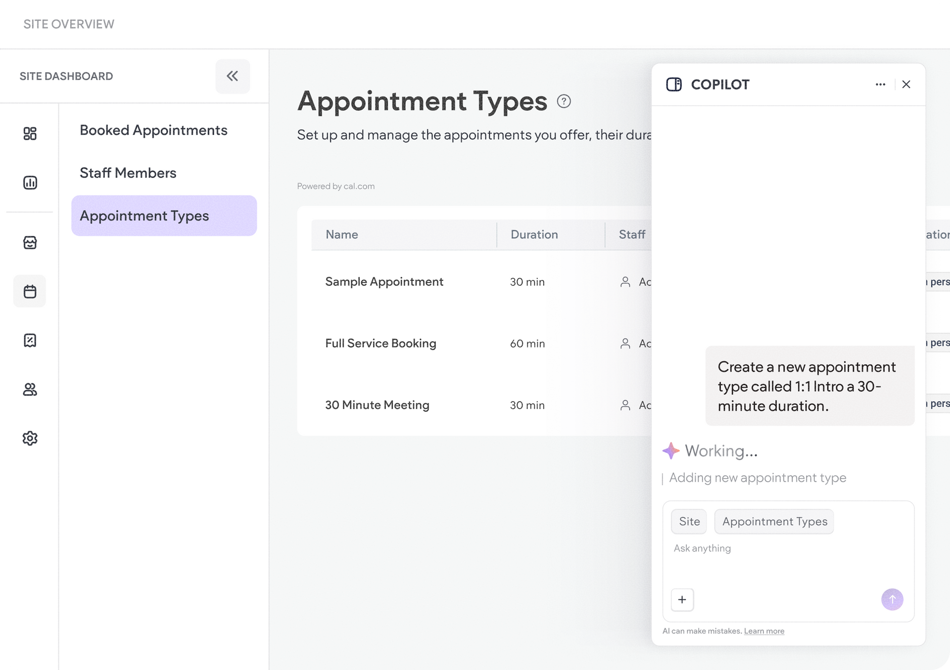This screenshot has height=670, width=950.
Task: Click the Appointment Types help question icon
Action: (x=564, y=101)
